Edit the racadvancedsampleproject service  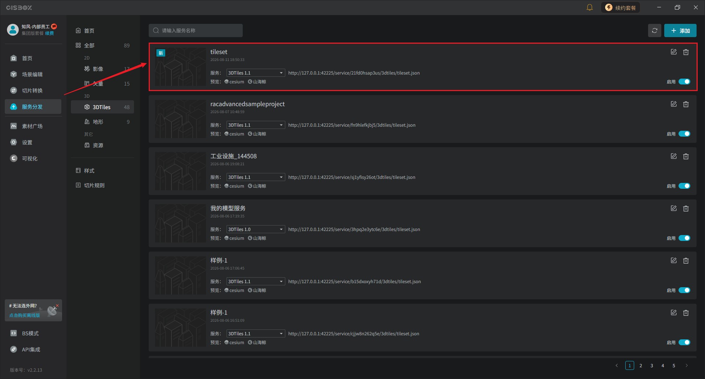coord(673,104)
